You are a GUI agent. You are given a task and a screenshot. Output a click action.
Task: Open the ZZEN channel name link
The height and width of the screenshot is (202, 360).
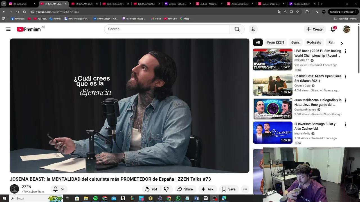[x=26, y=187]
